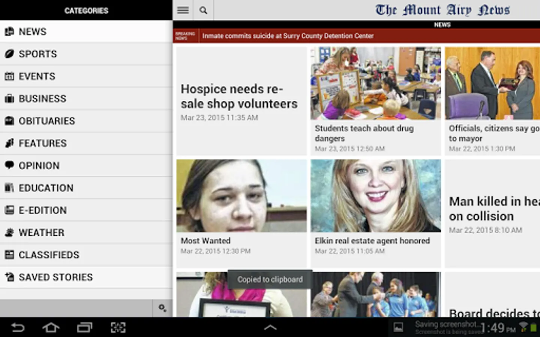
Task: Read Students teach about drug dangers headline
Action: [364, 133]
